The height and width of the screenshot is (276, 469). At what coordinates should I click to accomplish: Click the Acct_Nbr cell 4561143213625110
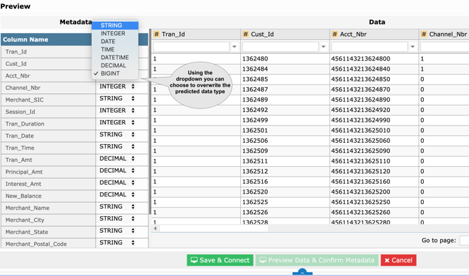pyautogui.click(x=374, y=161)
